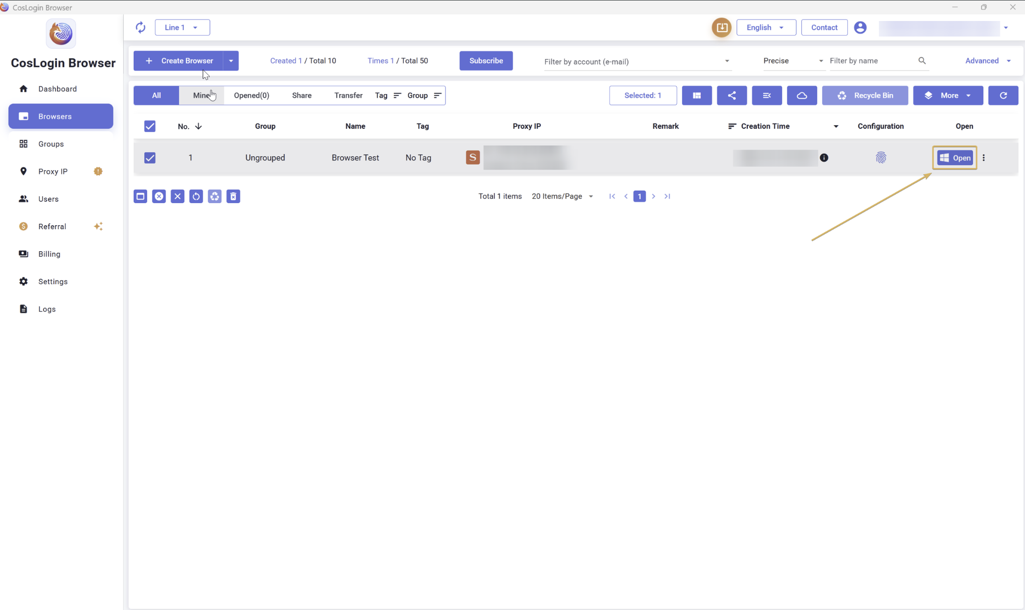
Task: Click the creation time info icon
Action: (x=824, y=158)
